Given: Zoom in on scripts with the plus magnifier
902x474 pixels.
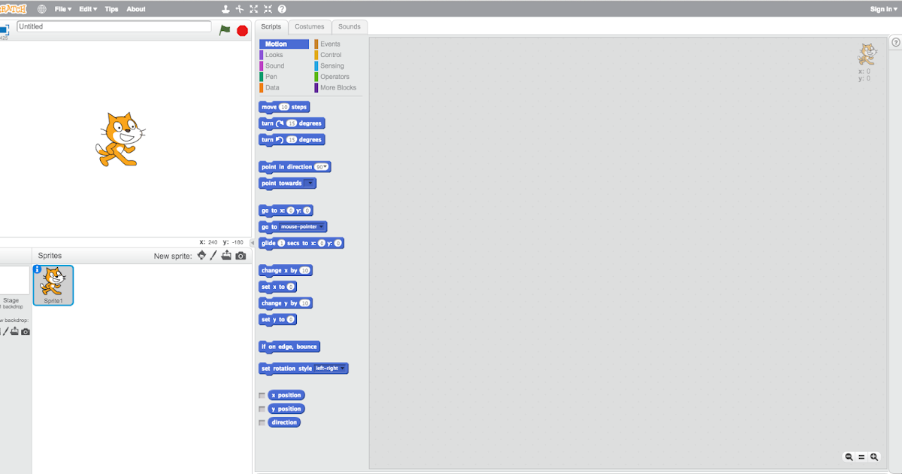Looking at the screenshot, I should (x=874, y=457).
